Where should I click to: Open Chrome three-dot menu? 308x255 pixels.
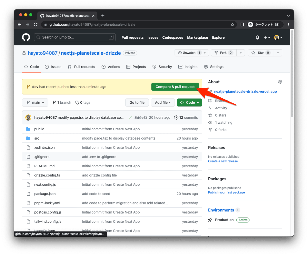[x=289, y=25]
